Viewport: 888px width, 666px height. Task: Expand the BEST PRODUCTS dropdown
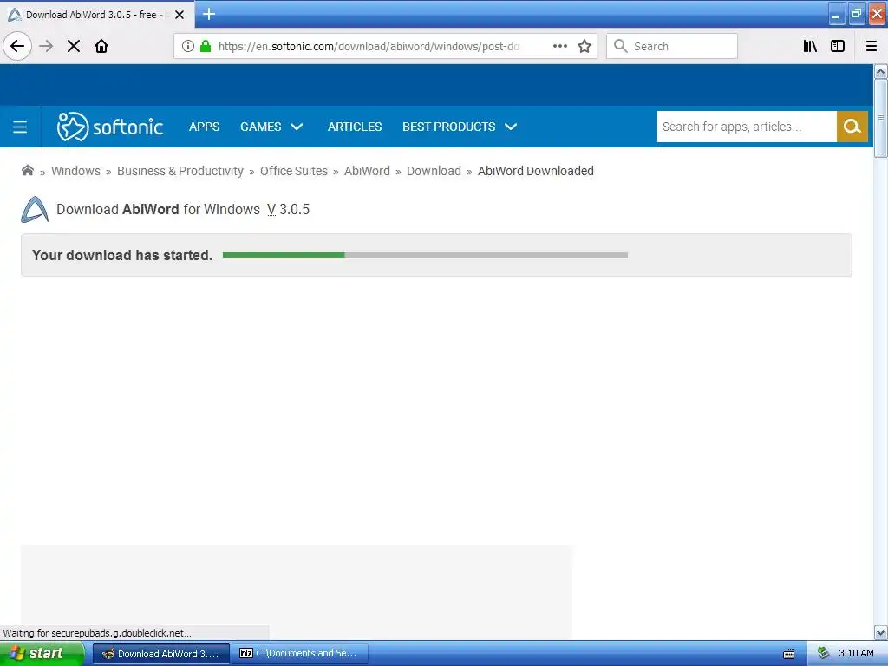pos(460,127)
